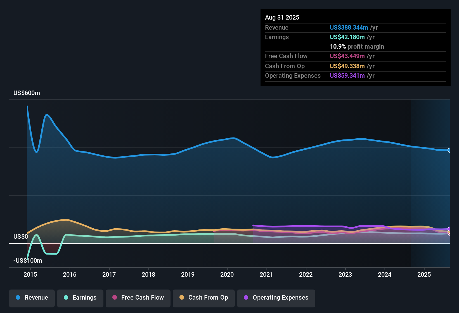The width and height of the screenshot is (459, 313).
Task: Click the 10.9% profit margin text
Action: tap(357, 47)
